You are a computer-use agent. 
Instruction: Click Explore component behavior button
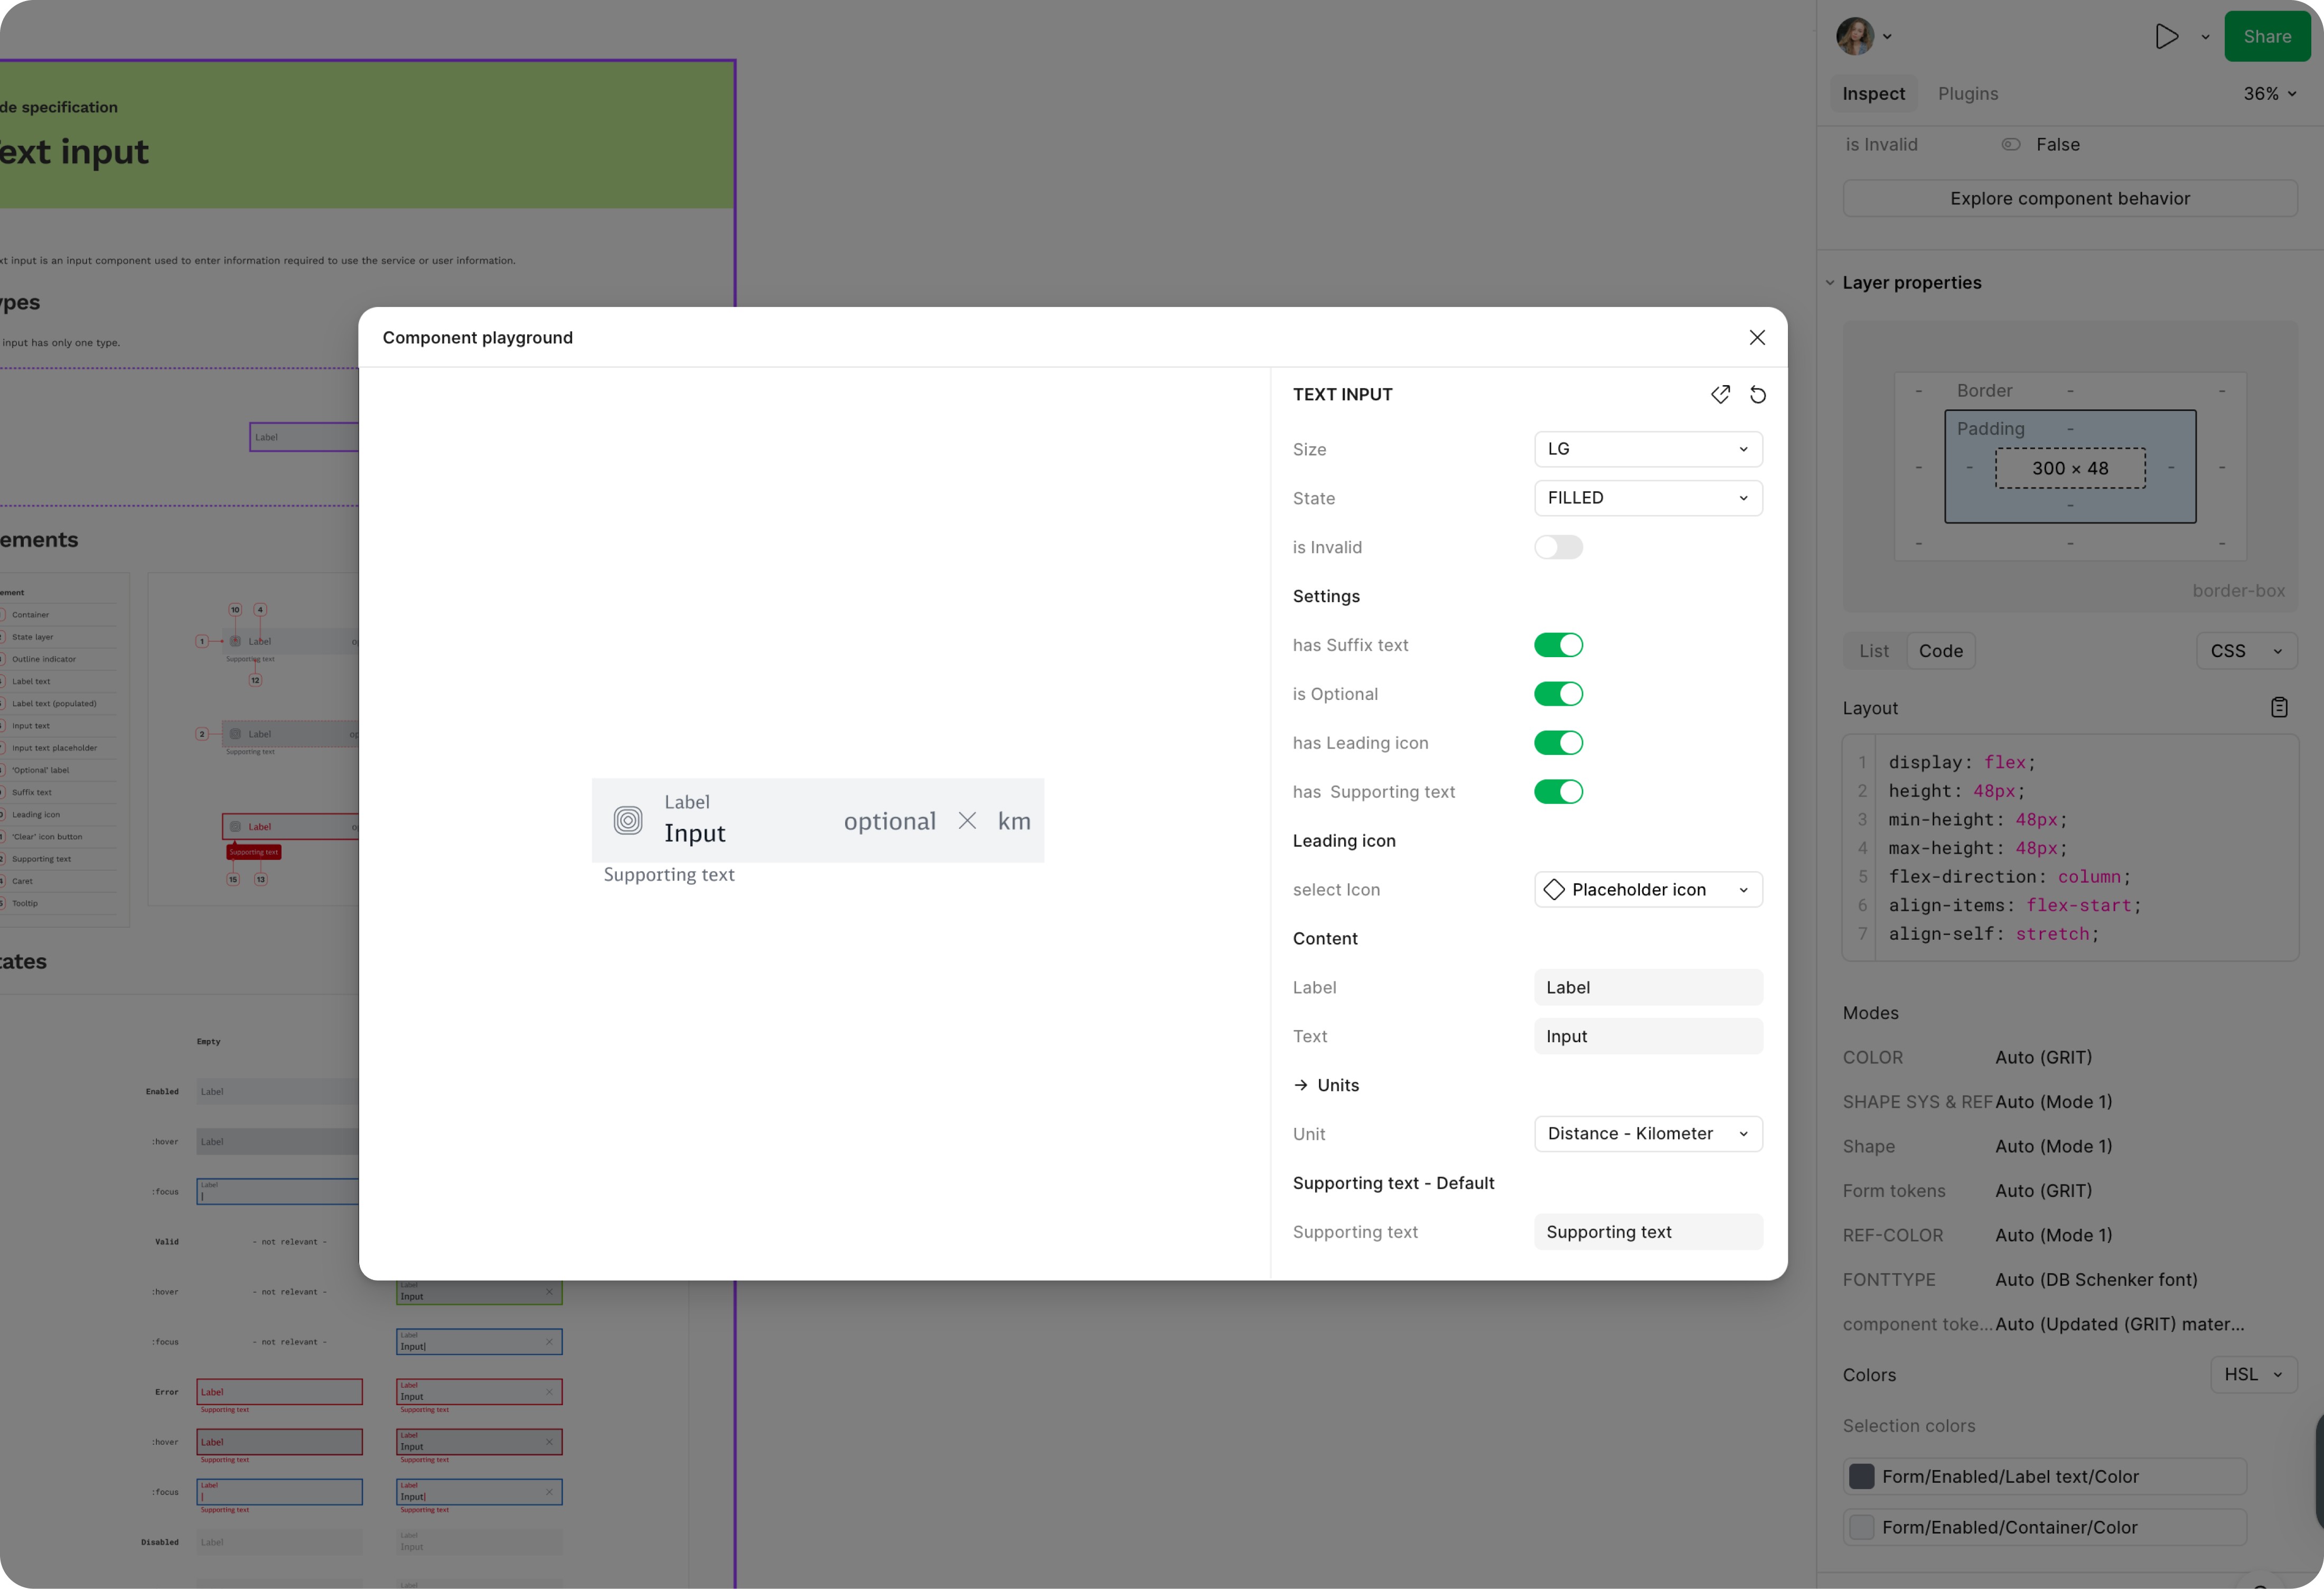(x=2069, y=199)
